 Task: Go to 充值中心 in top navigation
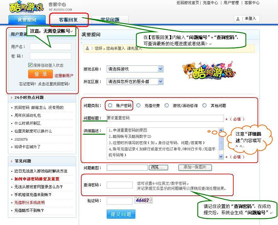(x=210, y=3)
